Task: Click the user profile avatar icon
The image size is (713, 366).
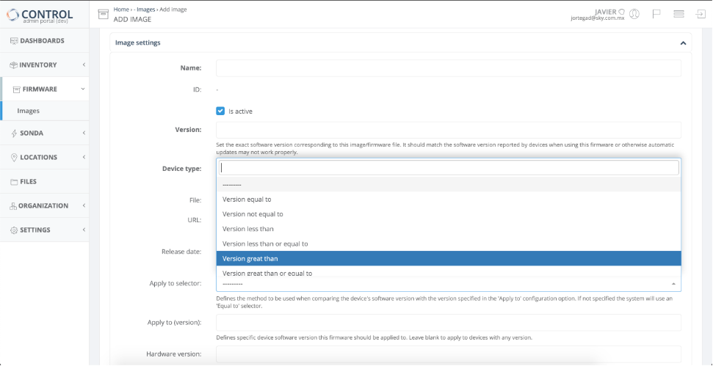Action: coord(634,14)
